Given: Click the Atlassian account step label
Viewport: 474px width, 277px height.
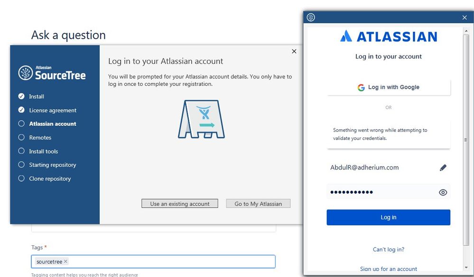Looking at the screenshot, I should pyautogui.click(x=53, y=123).
